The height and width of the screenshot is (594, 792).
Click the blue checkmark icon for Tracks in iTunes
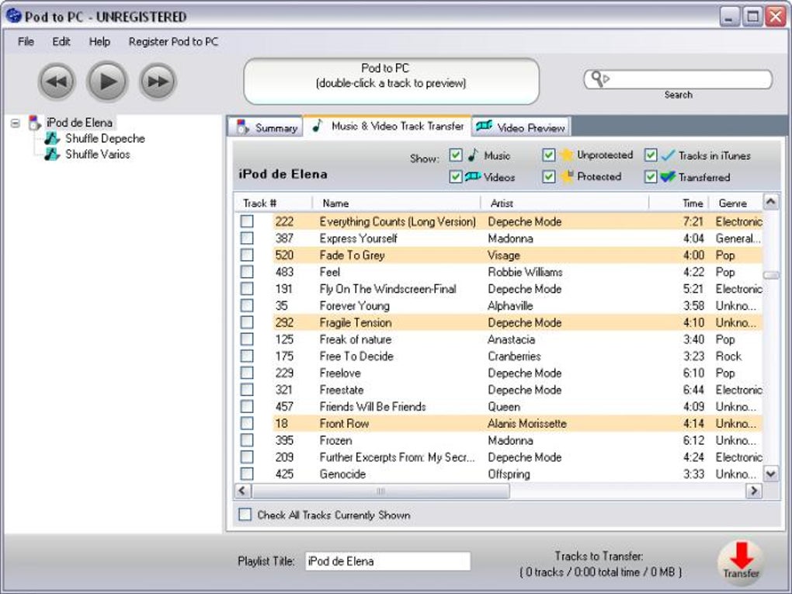coord(668,155)
